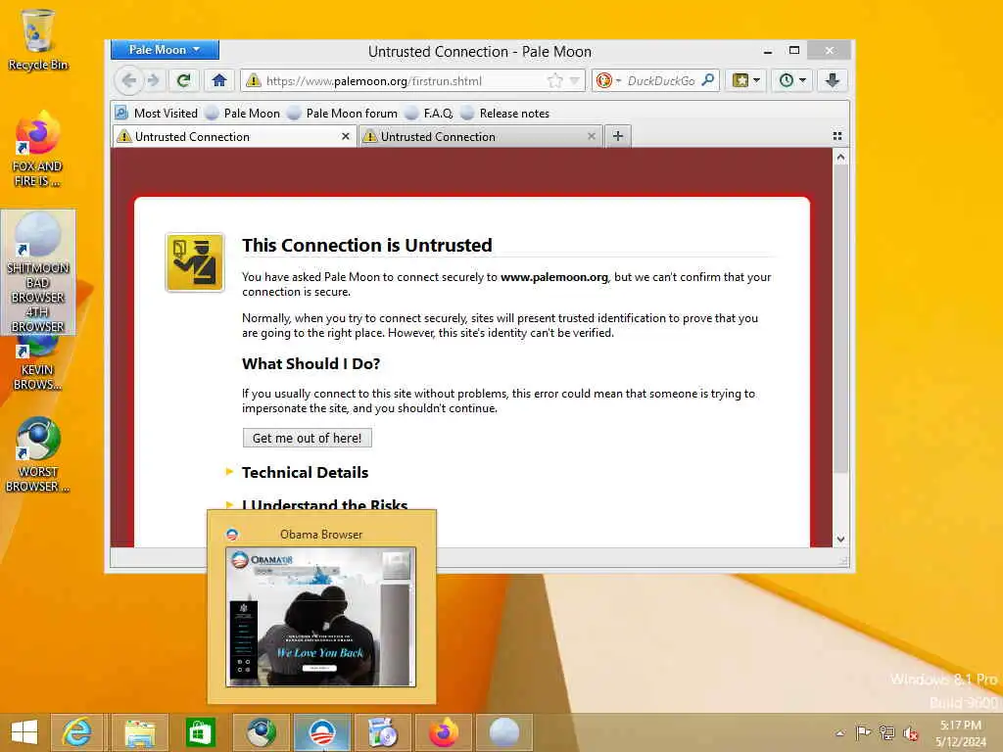1003x752 pixels.
Task: Expand I Understand the Risks section
Action: (x=325, y=505)
